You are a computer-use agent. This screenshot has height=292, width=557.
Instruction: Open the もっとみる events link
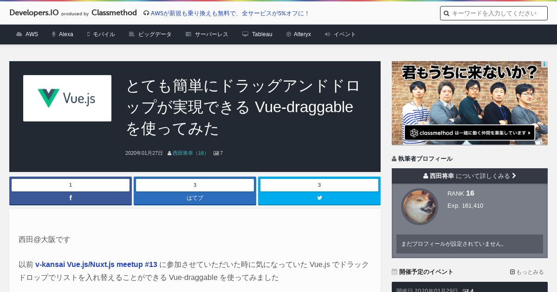tap(530, 272)
